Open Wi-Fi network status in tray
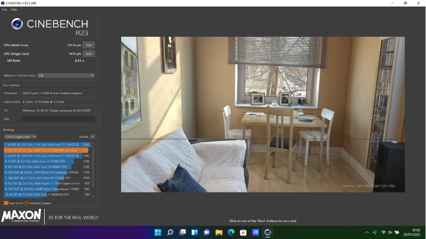The width and height of the screenshot is (426, 239). coord(383,232)
